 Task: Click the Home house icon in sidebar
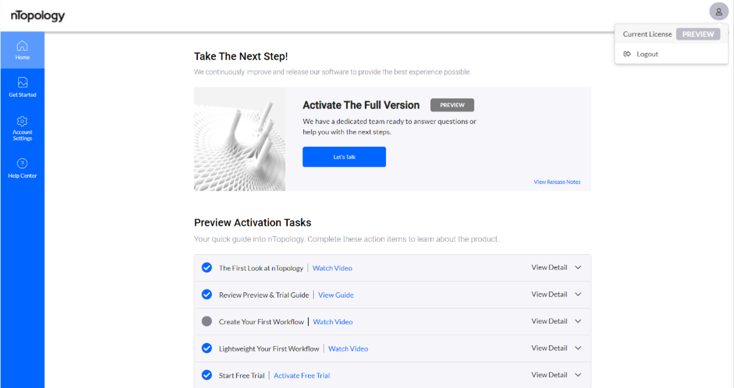[x=22, y=46]
